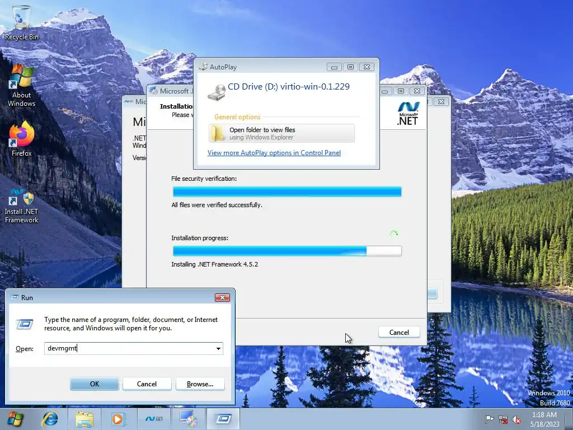Click the CD Drive (D:) virtio-win-0.1.229 title
The image size is (573, 430).
(x=289, y=87)
